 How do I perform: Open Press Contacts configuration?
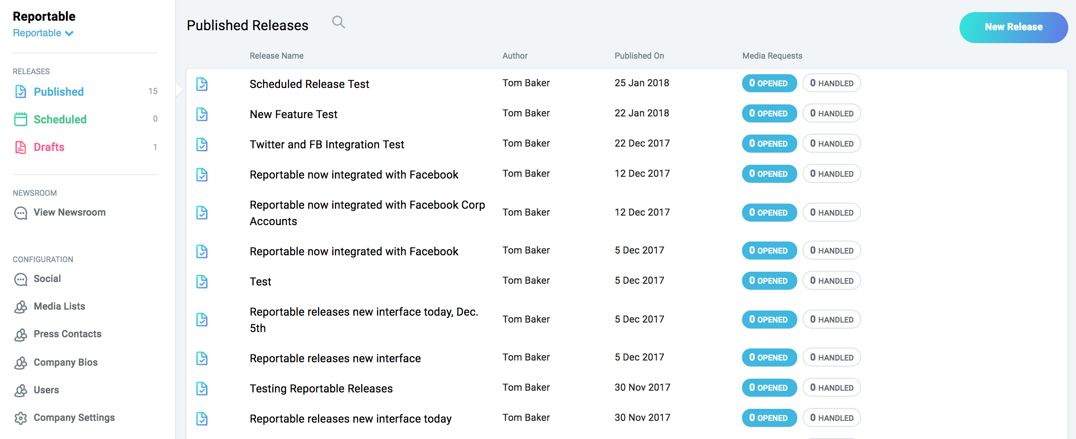point(67,334)
